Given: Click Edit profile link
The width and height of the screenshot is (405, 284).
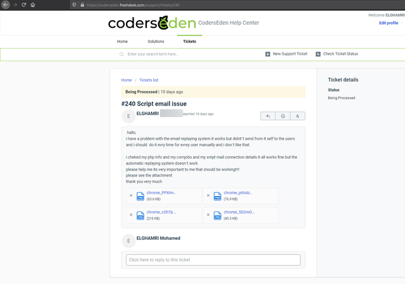Looking at the screenshot, I should pyautogui.click(x=389, y=23).
